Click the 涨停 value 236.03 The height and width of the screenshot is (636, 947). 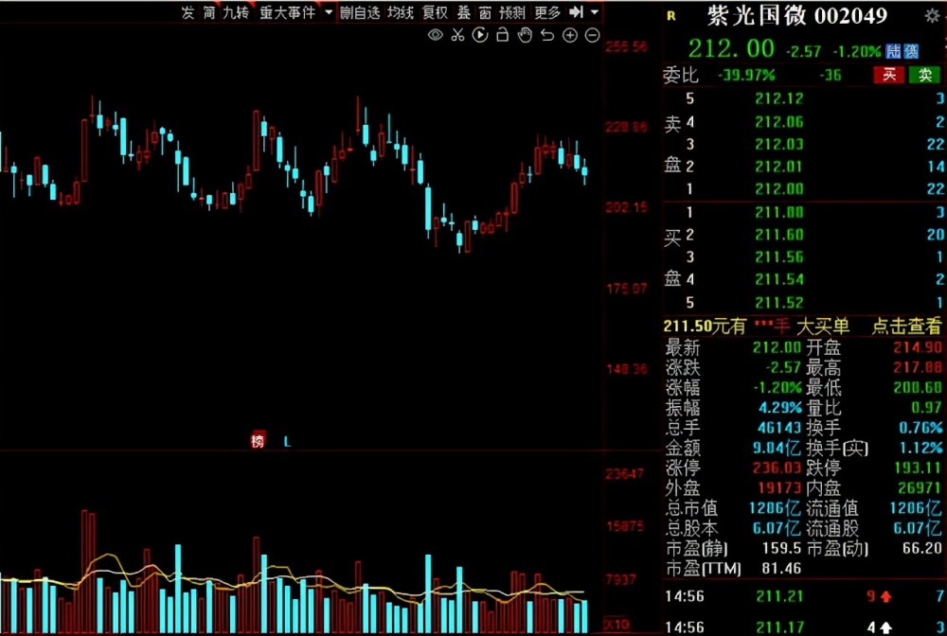777,468
